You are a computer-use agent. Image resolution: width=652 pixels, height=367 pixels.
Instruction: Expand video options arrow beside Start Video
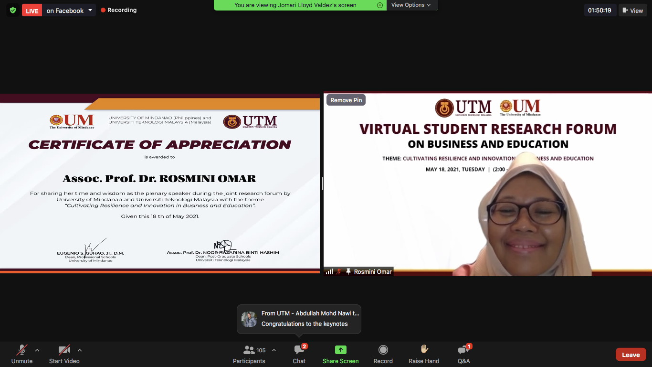(x=80, y=350)
